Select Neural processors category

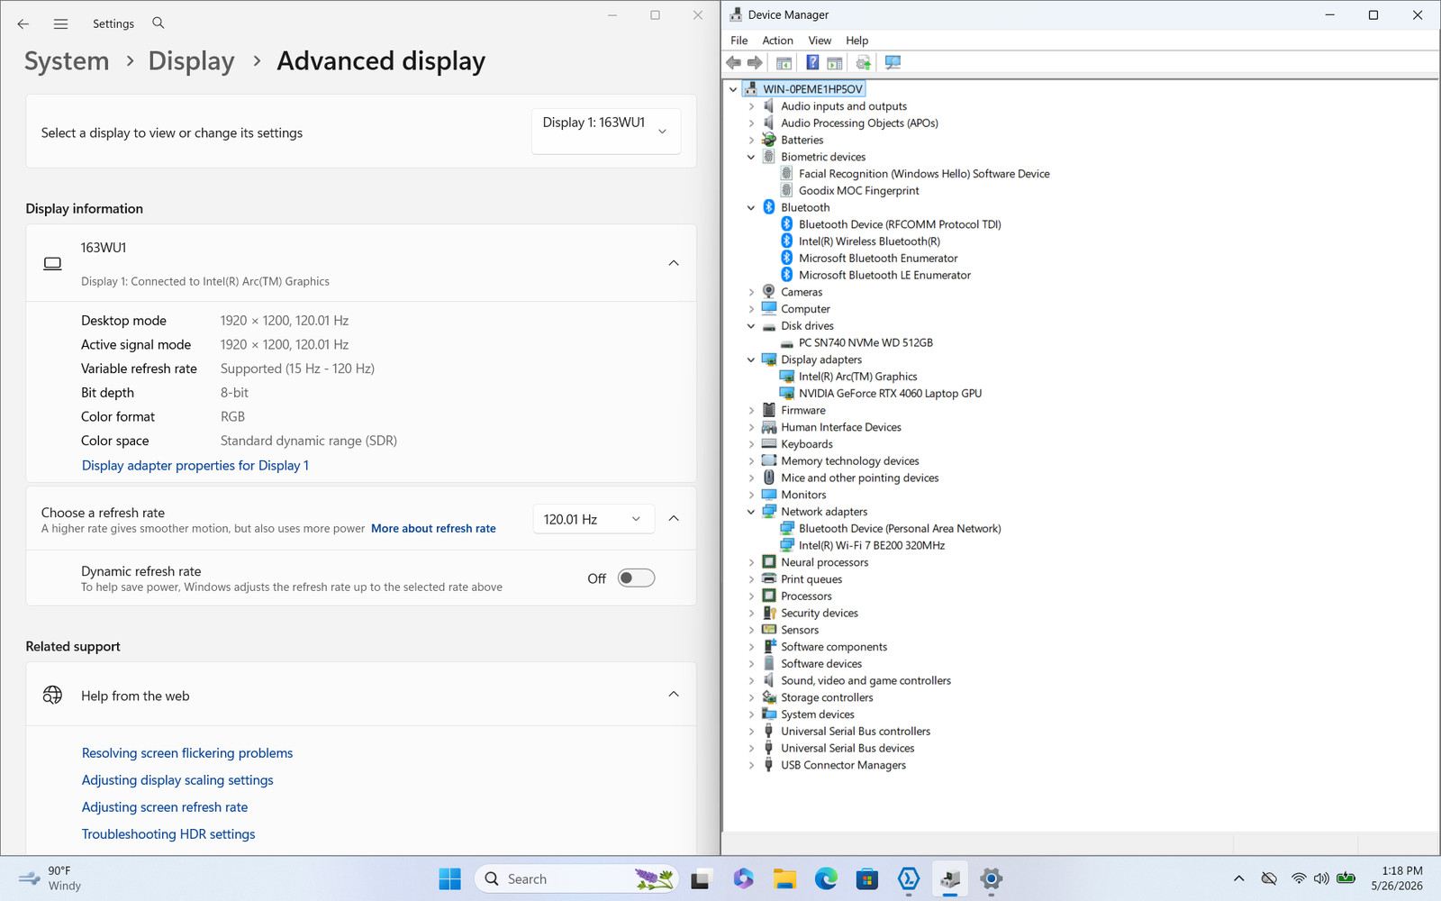[x=824, y=562]
